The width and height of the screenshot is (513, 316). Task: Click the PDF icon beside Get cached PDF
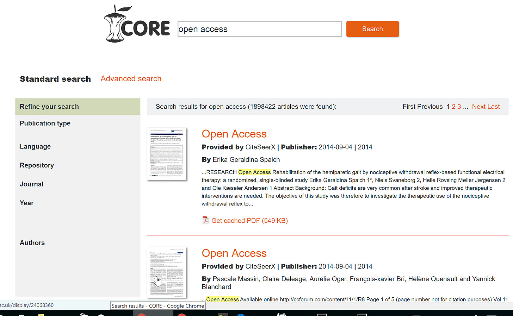[205, 220]
